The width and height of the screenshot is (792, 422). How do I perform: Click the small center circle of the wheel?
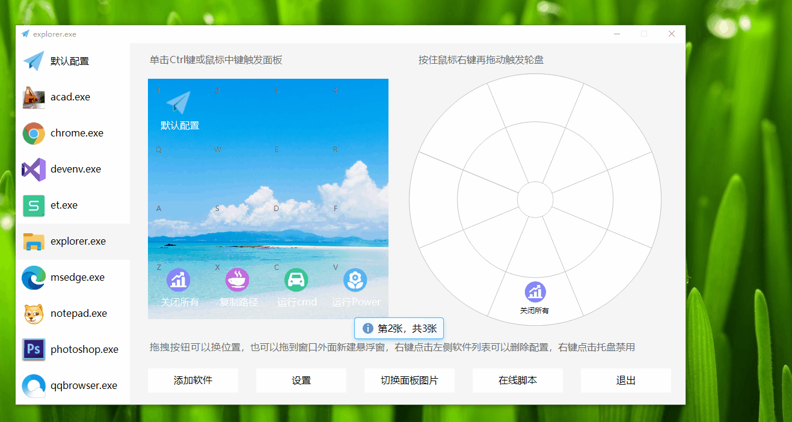point(535,200)
